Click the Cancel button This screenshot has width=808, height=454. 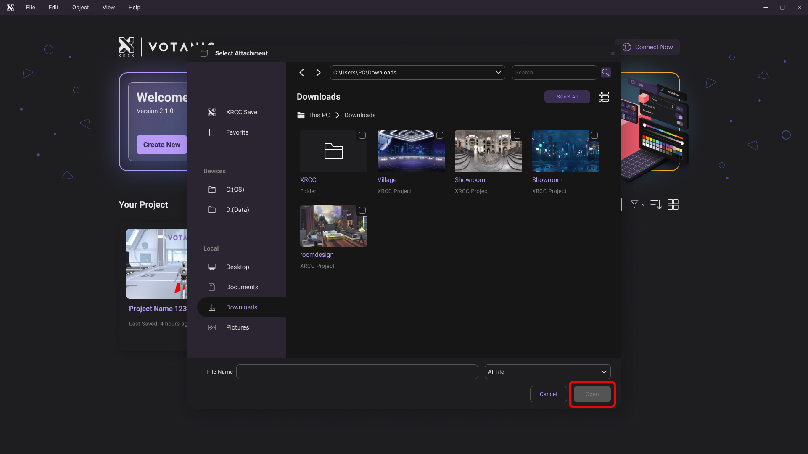(548, 394)
